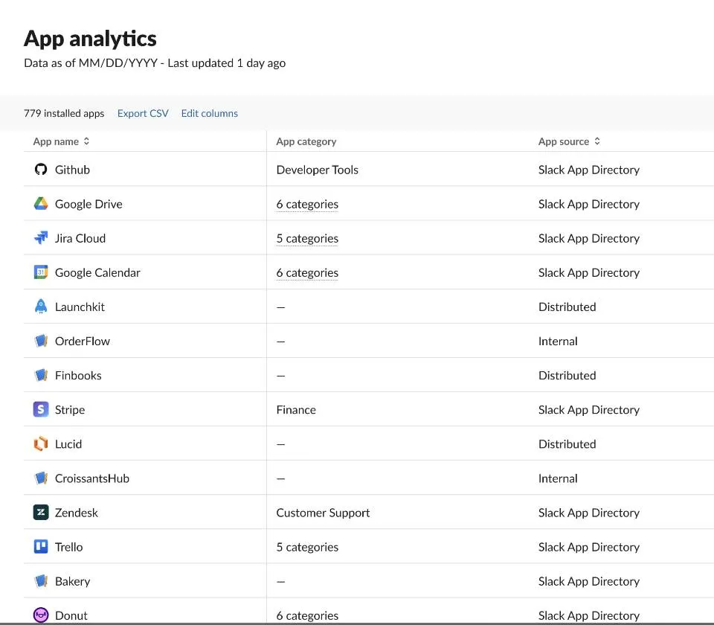This screenshot has height=625, width=714.
Task: Open the Lucid app name
Action: (68, 443)
